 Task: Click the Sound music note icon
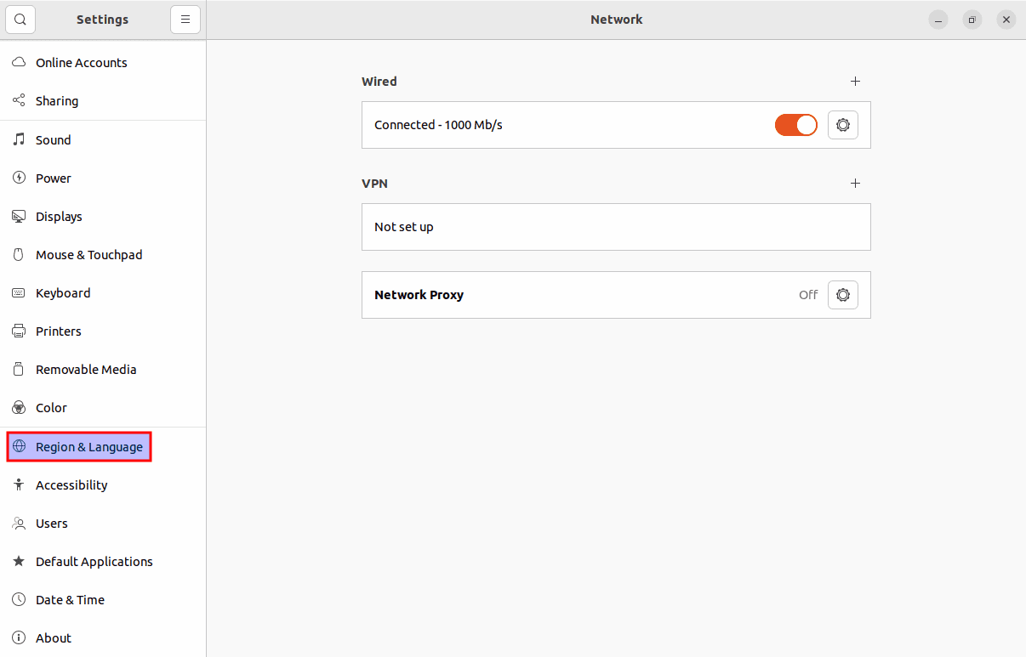[19, 139]
